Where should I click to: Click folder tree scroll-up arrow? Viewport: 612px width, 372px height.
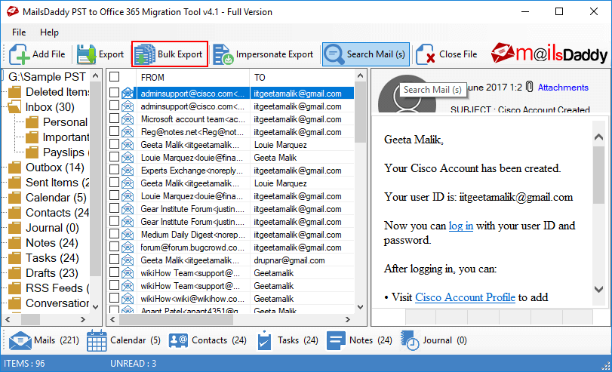(96, 75)
